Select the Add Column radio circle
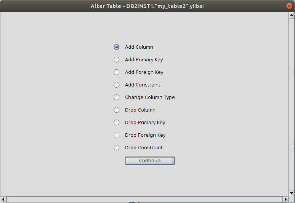The width and height of the screenshot is (295, 203). (117, 47)
